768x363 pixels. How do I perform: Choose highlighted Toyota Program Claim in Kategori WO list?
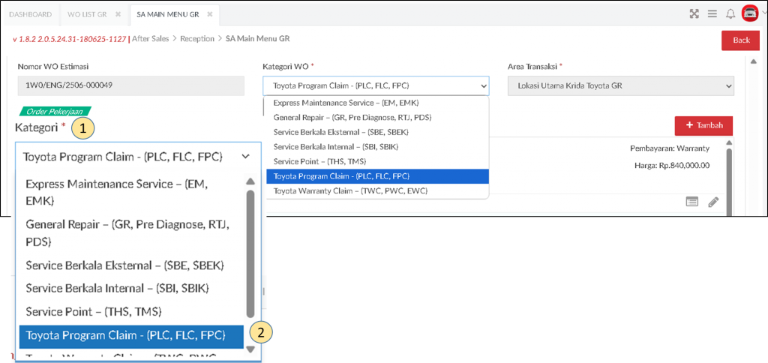coord(377,176)
